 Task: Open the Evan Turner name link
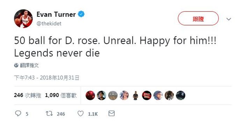(x=56, y=14)
